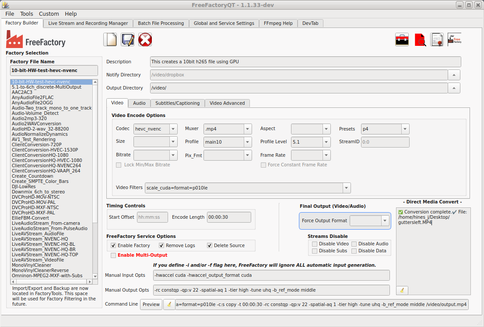Switch to Batch File Processing tab
This screenshot has width=484, height=327.
[x=161, y=24]
